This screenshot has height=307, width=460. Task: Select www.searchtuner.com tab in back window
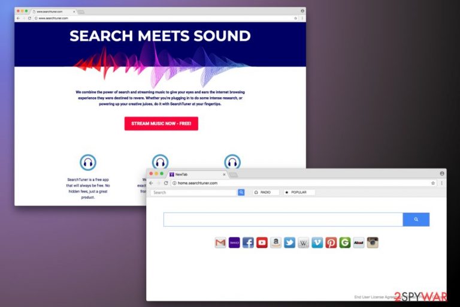pyautogui.click(x=55, y=11)
